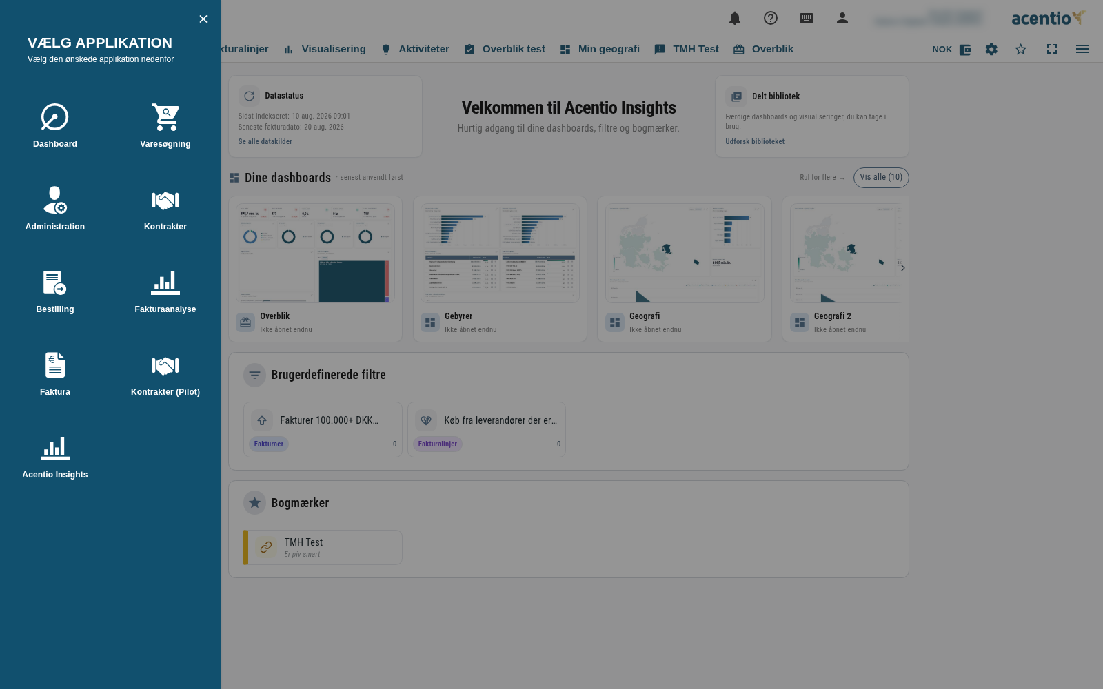
Task: Open the Bestilling application
Action: point(55,291)
